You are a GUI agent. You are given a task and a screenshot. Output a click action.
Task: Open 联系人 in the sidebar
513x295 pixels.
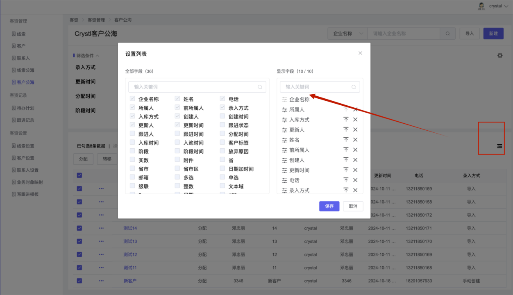pyautogui.click(x=23, y=58)
